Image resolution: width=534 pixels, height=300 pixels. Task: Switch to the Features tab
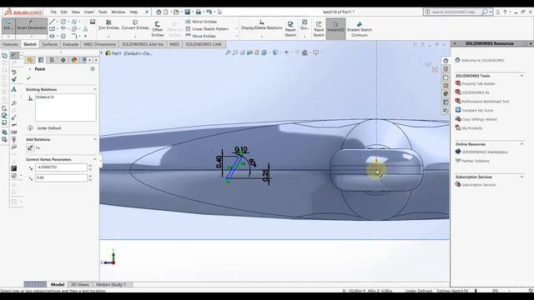pos(10,44)
